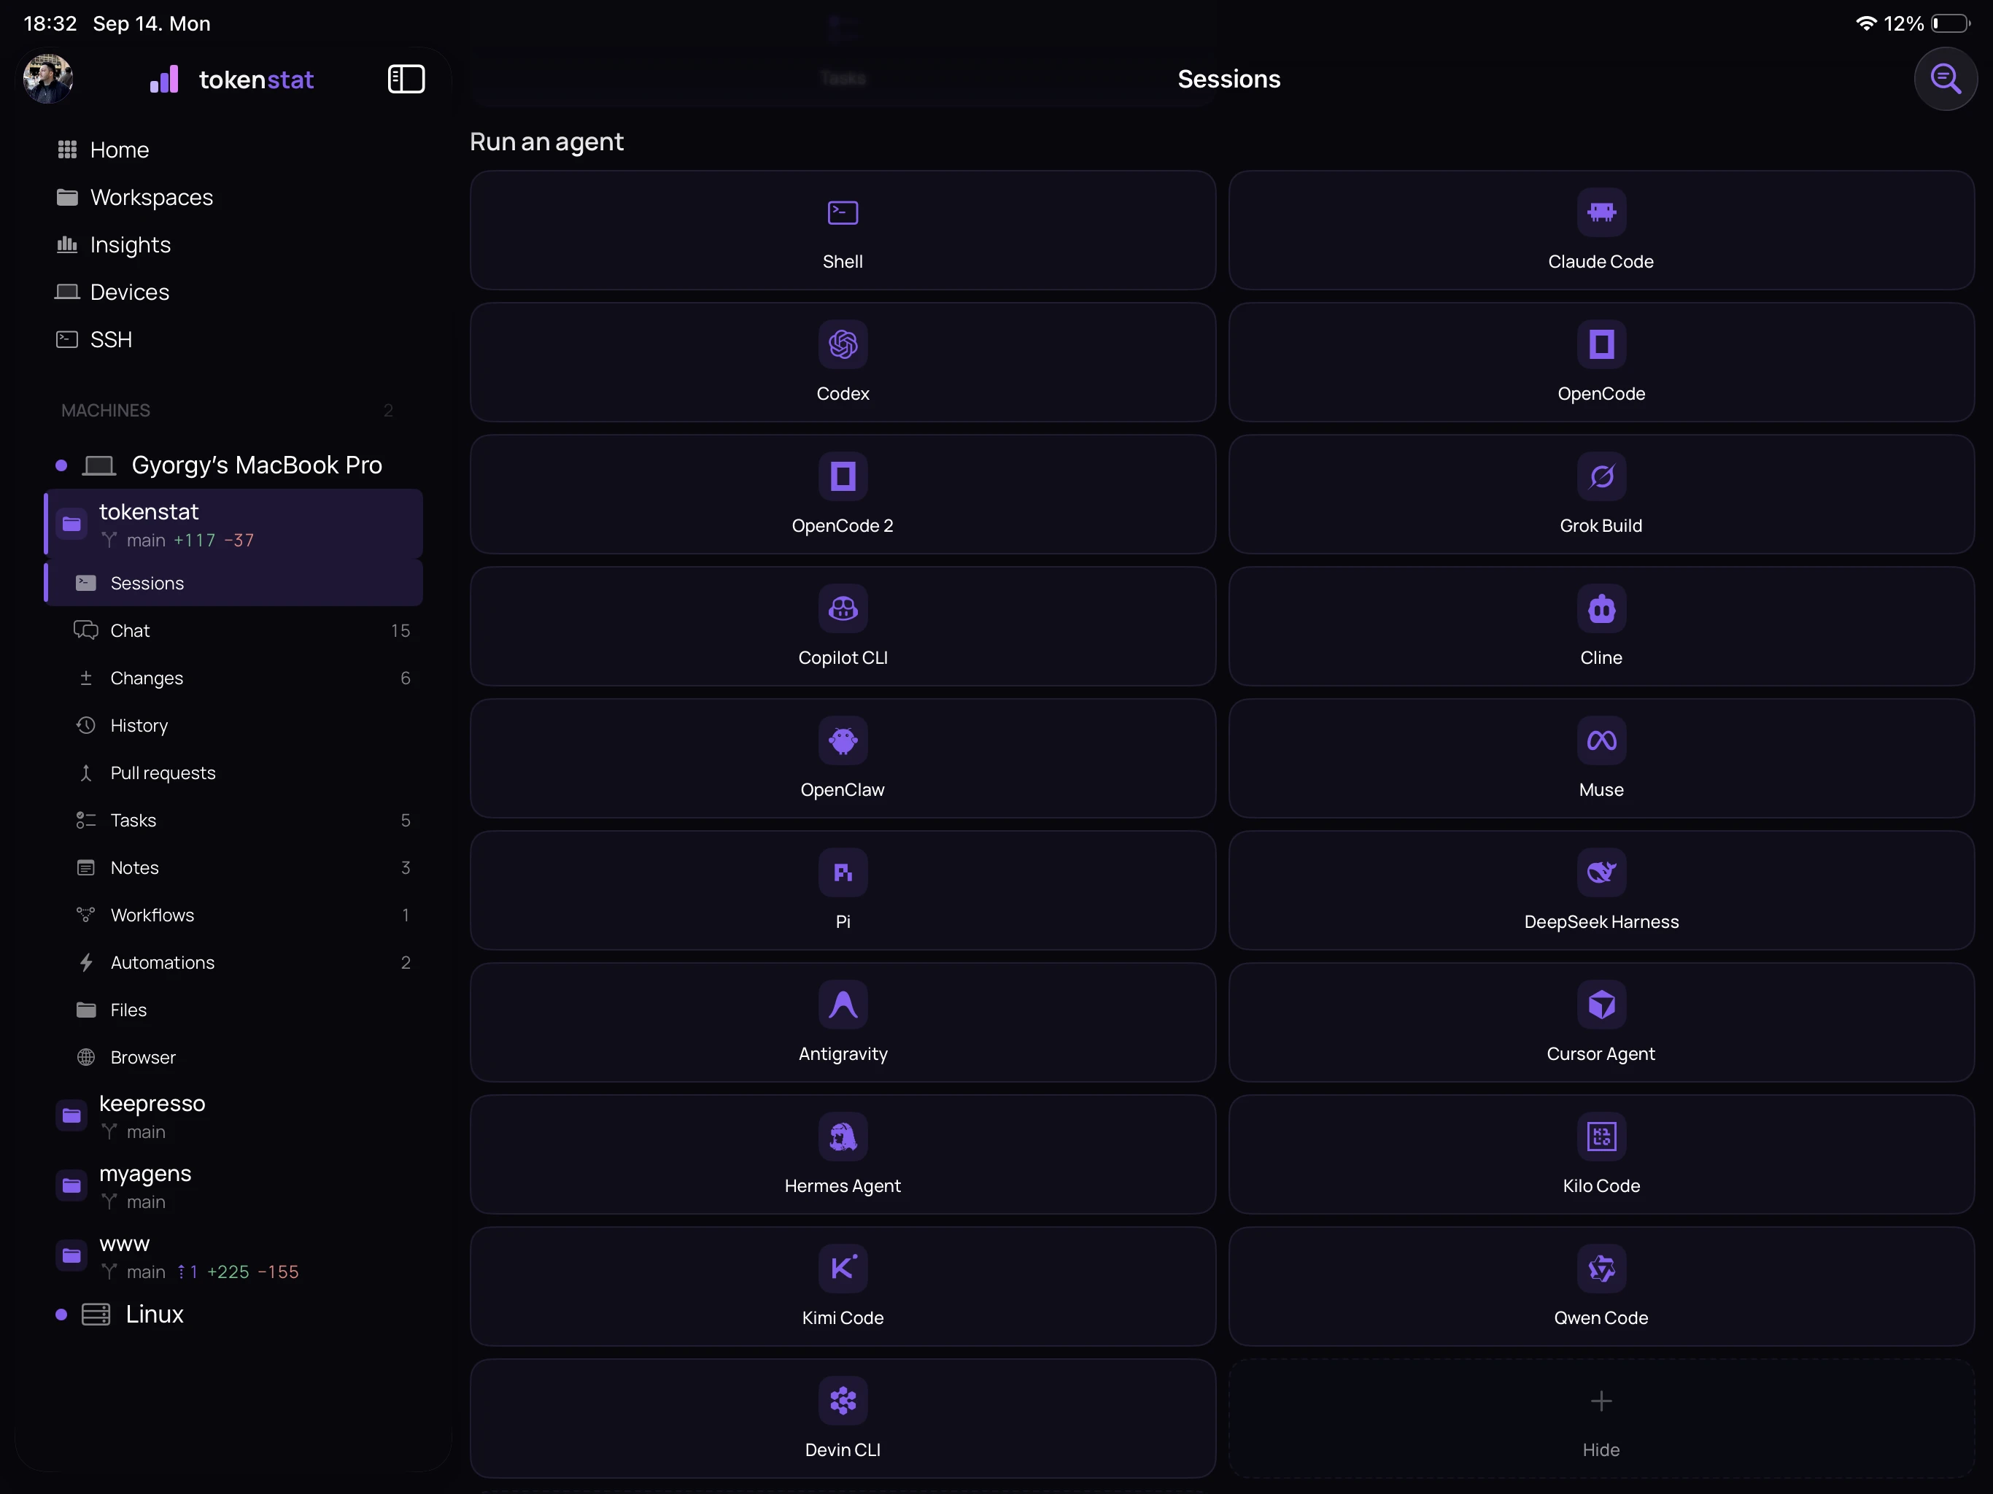1993x1494 pixels.
Task: Hide the agent list with the plus card
Action: click(1601, 1418)
